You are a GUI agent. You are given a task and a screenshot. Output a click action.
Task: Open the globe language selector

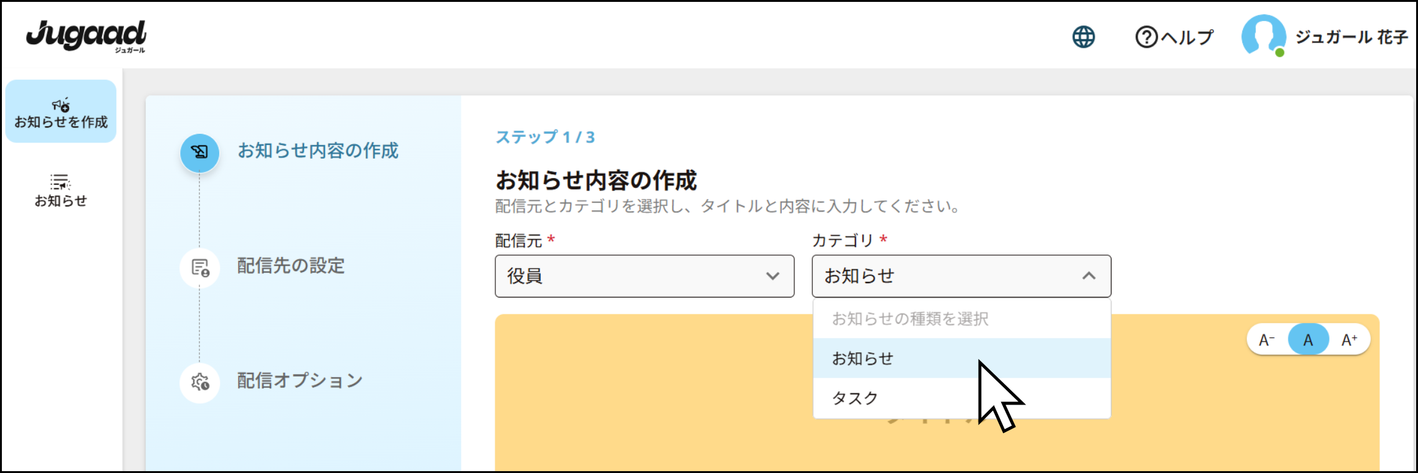1083,37
